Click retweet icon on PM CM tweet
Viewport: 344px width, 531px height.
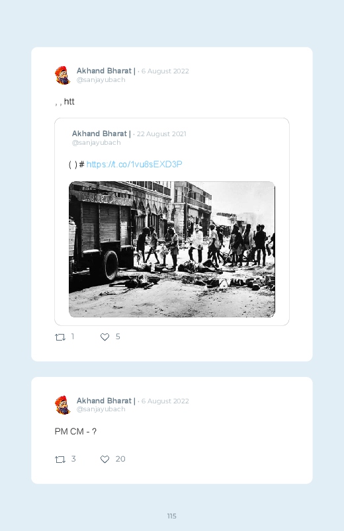(x=60, y=459)
